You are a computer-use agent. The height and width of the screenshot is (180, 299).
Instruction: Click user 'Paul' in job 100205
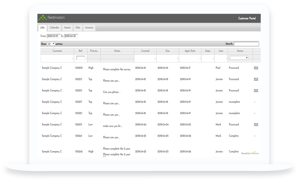218,68
